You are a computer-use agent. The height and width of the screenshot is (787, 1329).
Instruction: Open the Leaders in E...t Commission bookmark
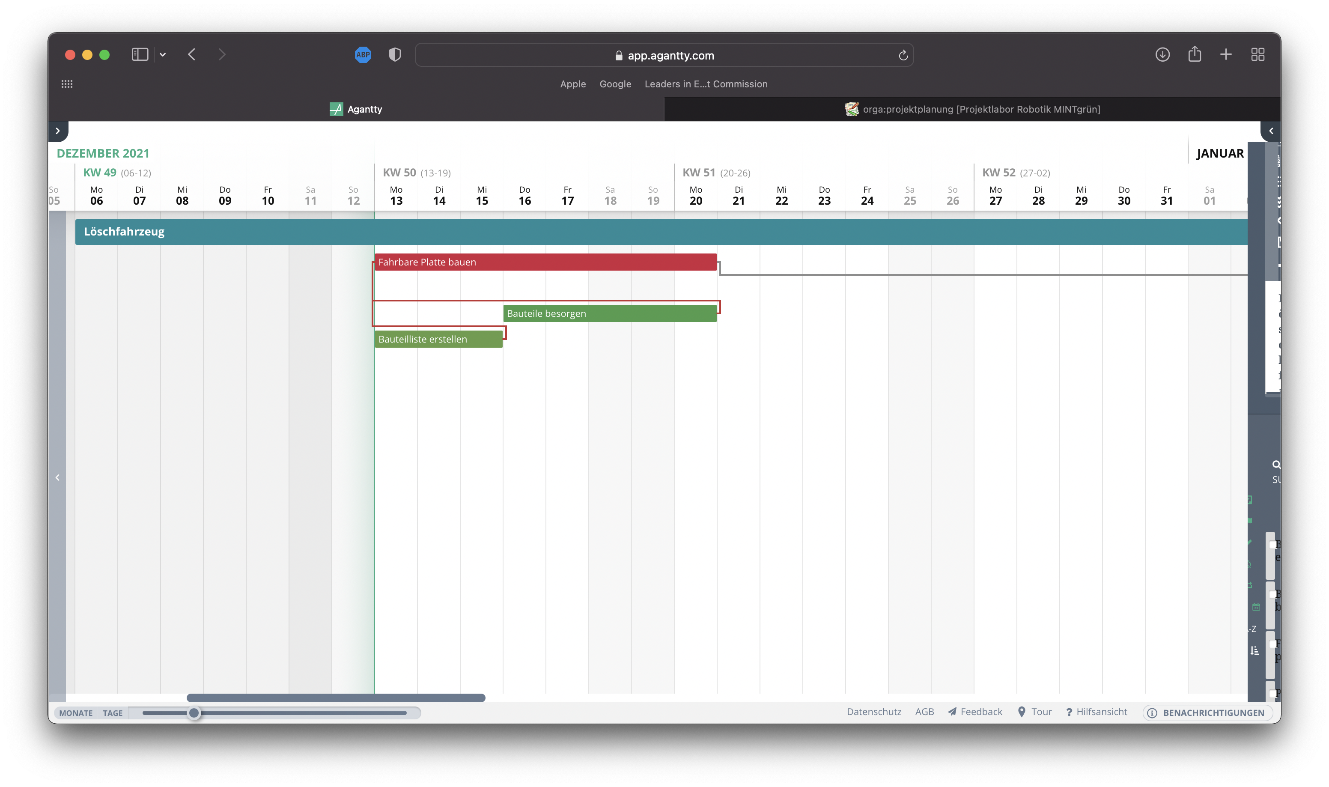[706, 84]
